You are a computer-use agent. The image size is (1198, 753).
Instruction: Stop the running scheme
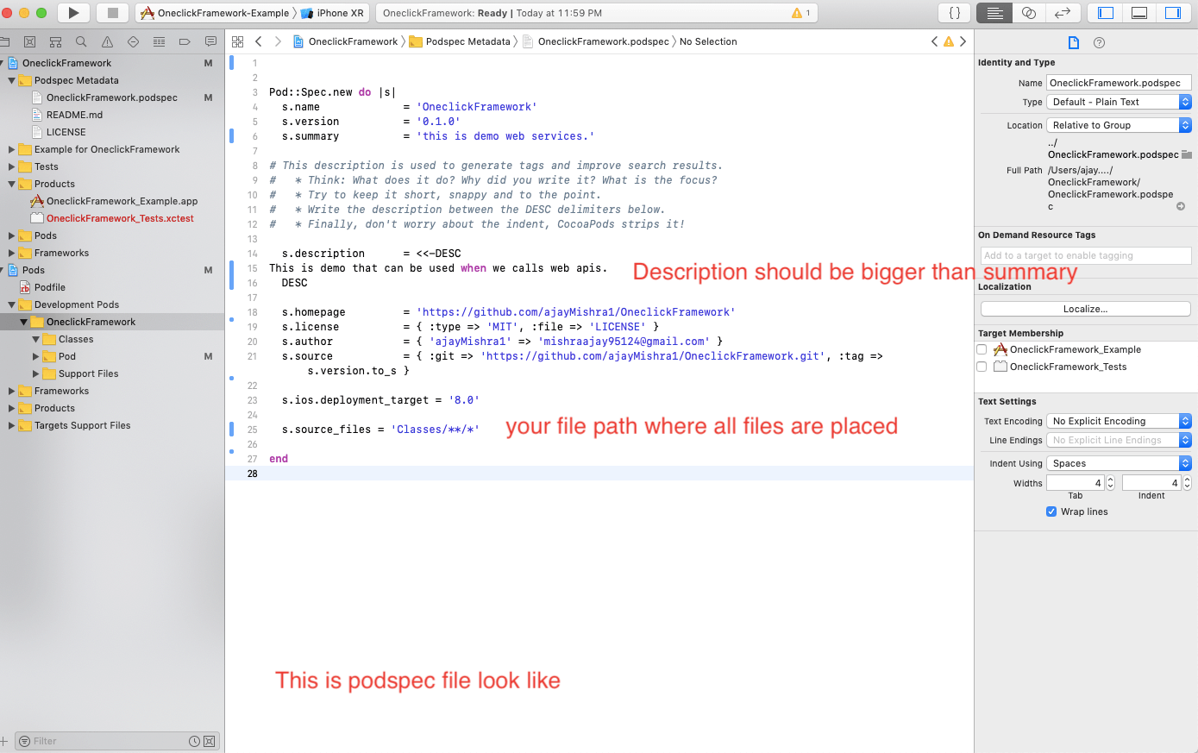point(113,13)
